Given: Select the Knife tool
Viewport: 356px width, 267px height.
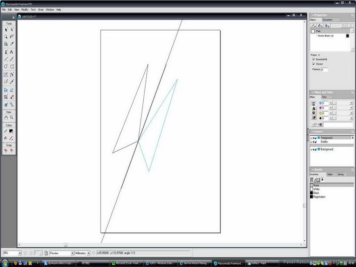Looking at the screenshot, I should (x=12, y=81).
